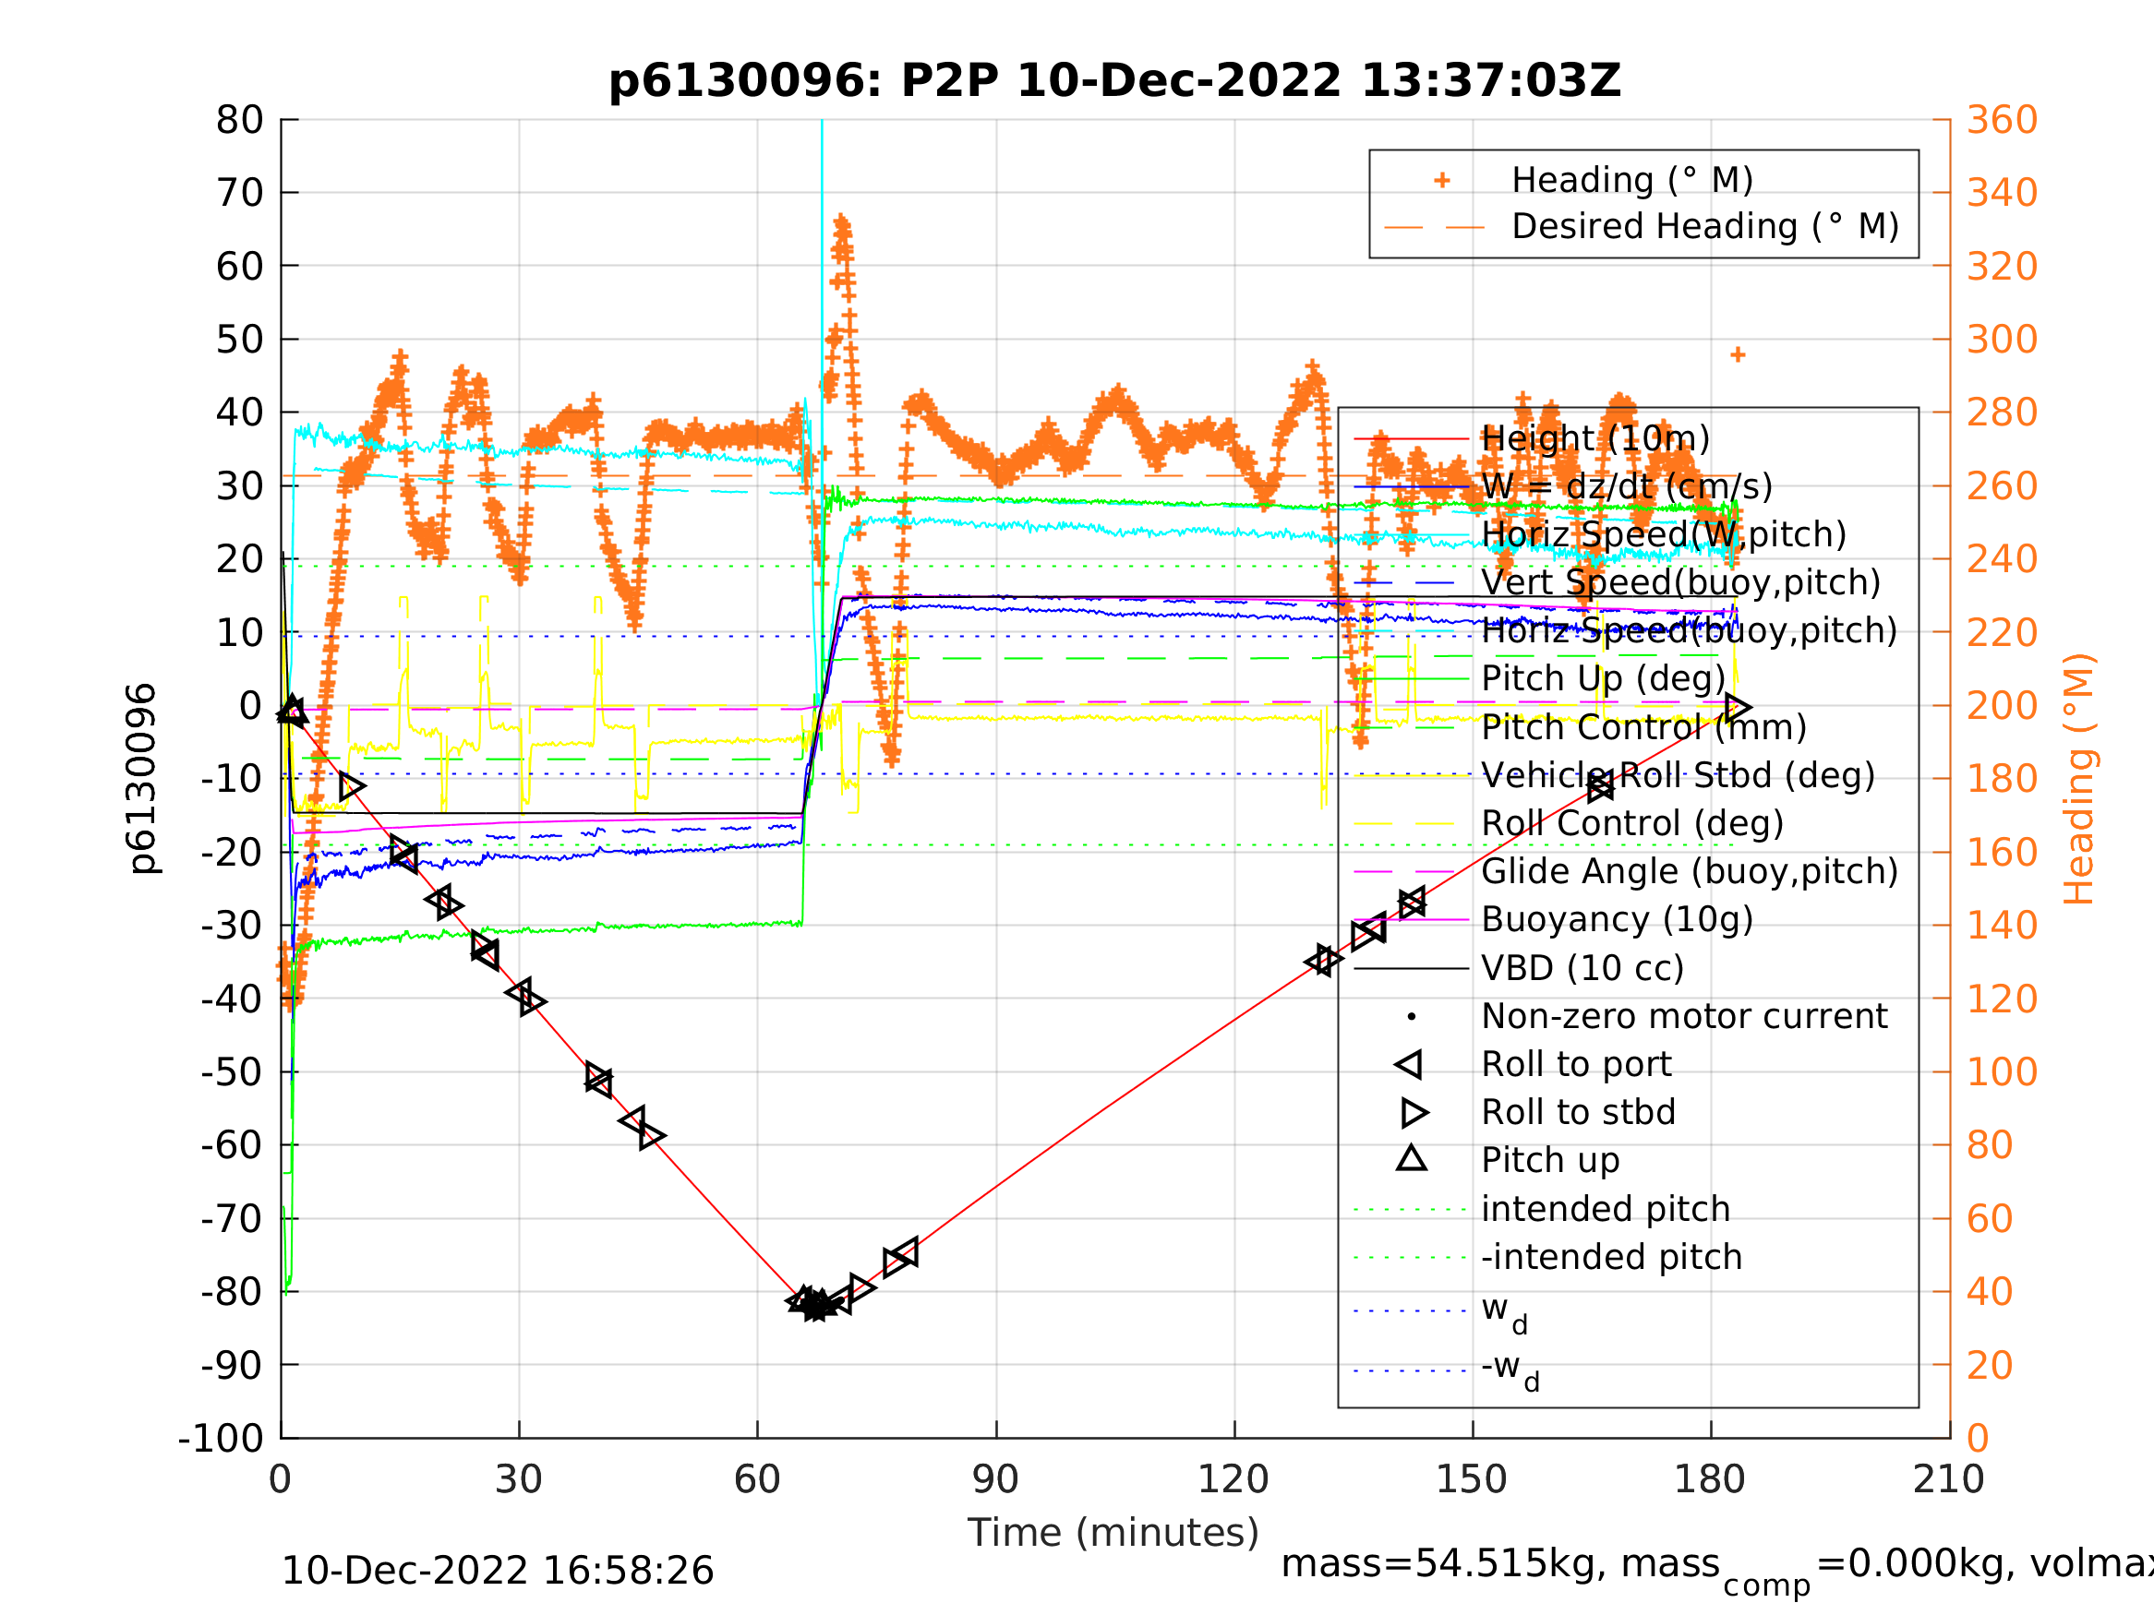Click the 'Horiz Speed(W,pitch)' legend label
The height and width of the screenshot is (1615, 2154).
(1663, 534)
